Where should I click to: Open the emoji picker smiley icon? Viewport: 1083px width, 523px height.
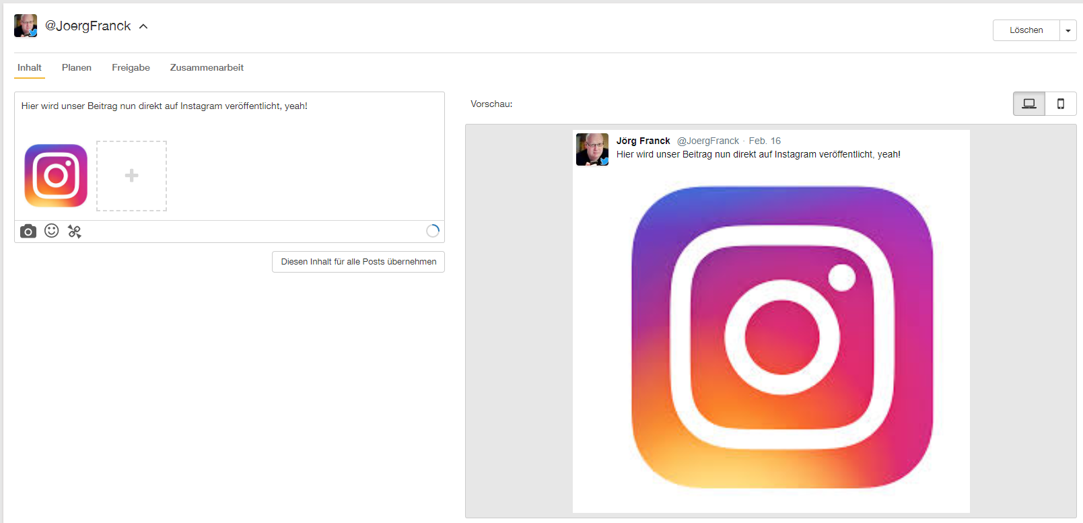[52, 231]
